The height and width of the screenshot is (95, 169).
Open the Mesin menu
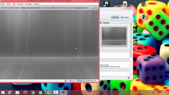(9, 4)
